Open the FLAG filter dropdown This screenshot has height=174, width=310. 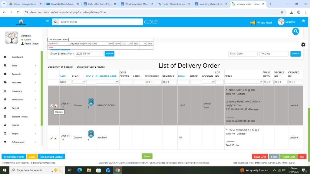click(79, 82)
